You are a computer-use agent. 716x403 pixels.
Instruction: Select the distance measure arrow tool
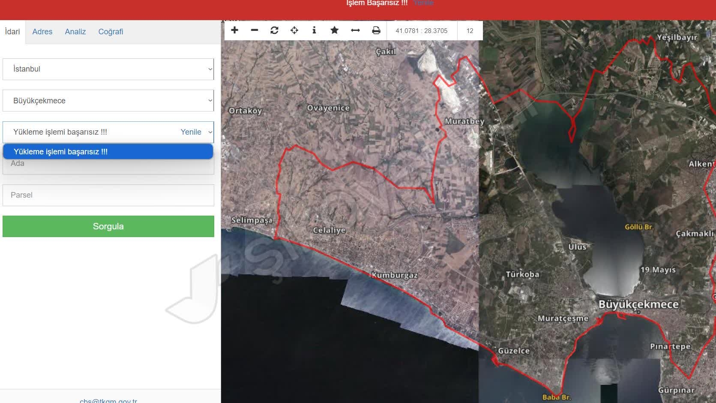tap(355, 30)
